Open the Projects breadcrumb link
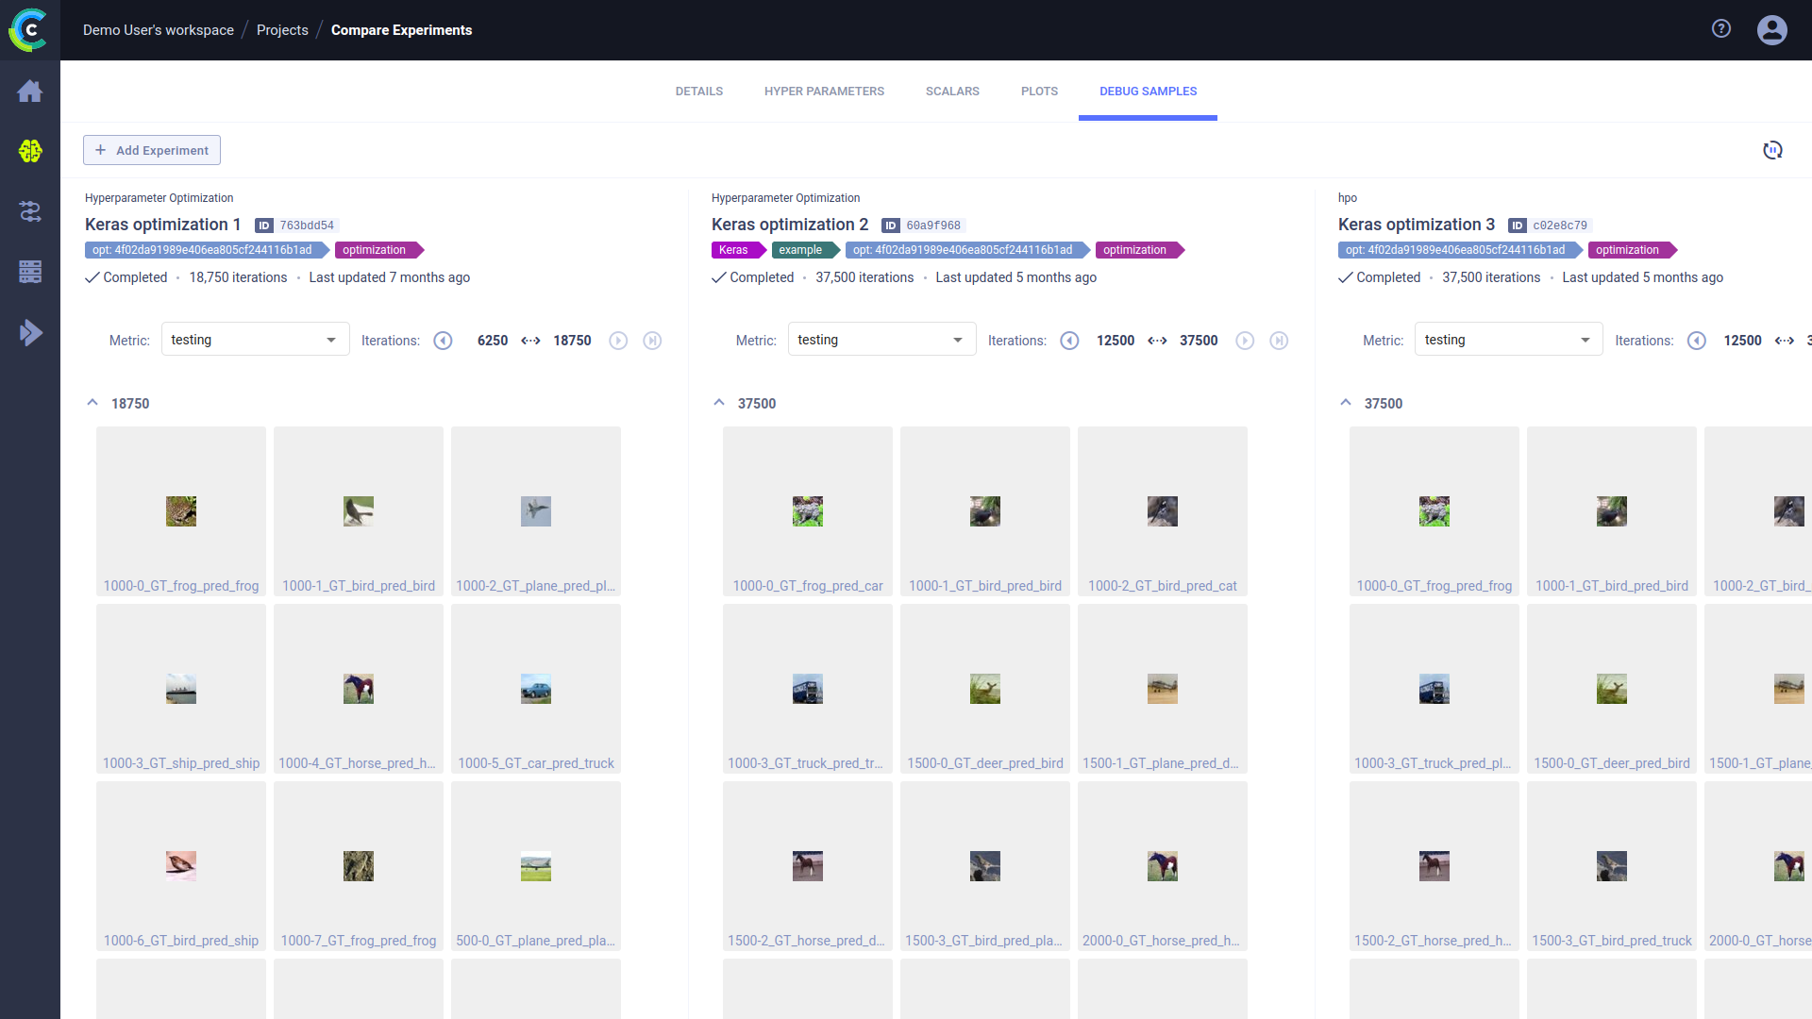The width and height of the screenshot is (1812, 1019). tap(282, 30)
